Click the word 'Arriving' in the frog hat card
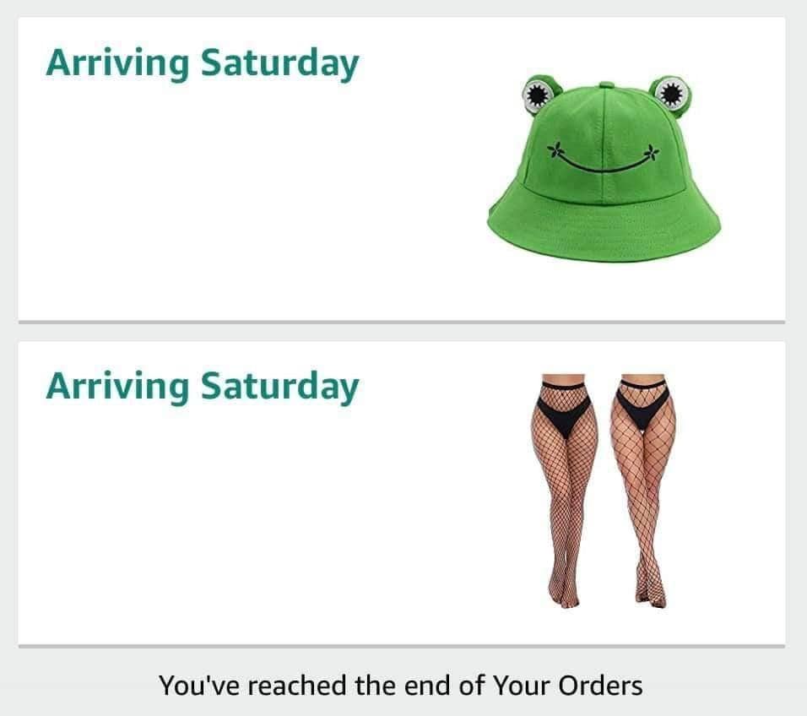Screen dimensions: 807x716 (117, 64)
